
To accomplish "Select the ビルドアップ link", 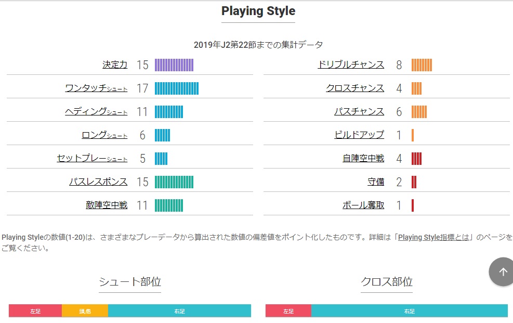I will pos(359,135).
